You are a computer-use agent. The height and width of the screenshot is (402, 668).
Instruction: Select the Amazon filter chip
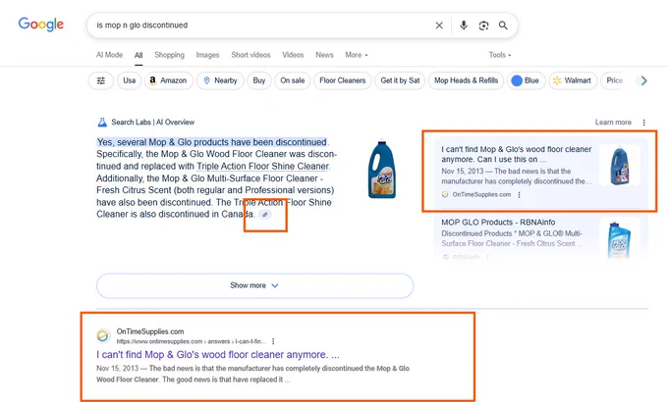[169, 80]
